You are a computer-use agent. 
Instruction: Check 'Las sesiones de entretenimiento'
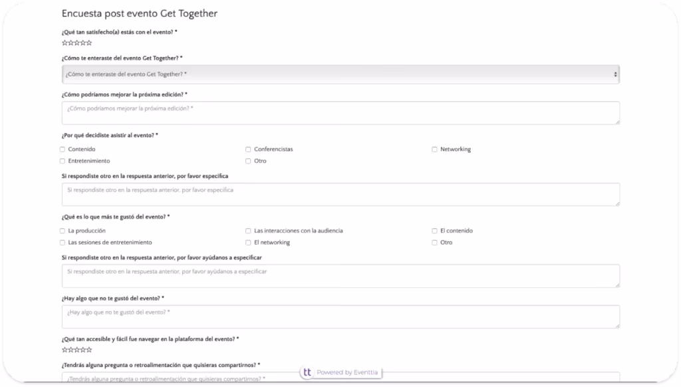coord(63,243)
